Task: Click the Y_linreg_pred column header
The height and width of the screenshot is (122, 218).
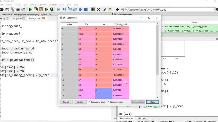Action: click(121, 24)
